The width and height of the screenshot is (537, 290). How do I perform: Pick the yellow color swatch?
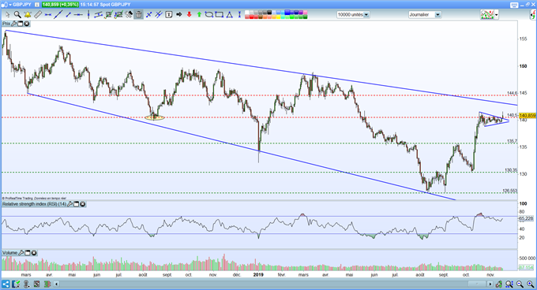(x=278, y=17)
